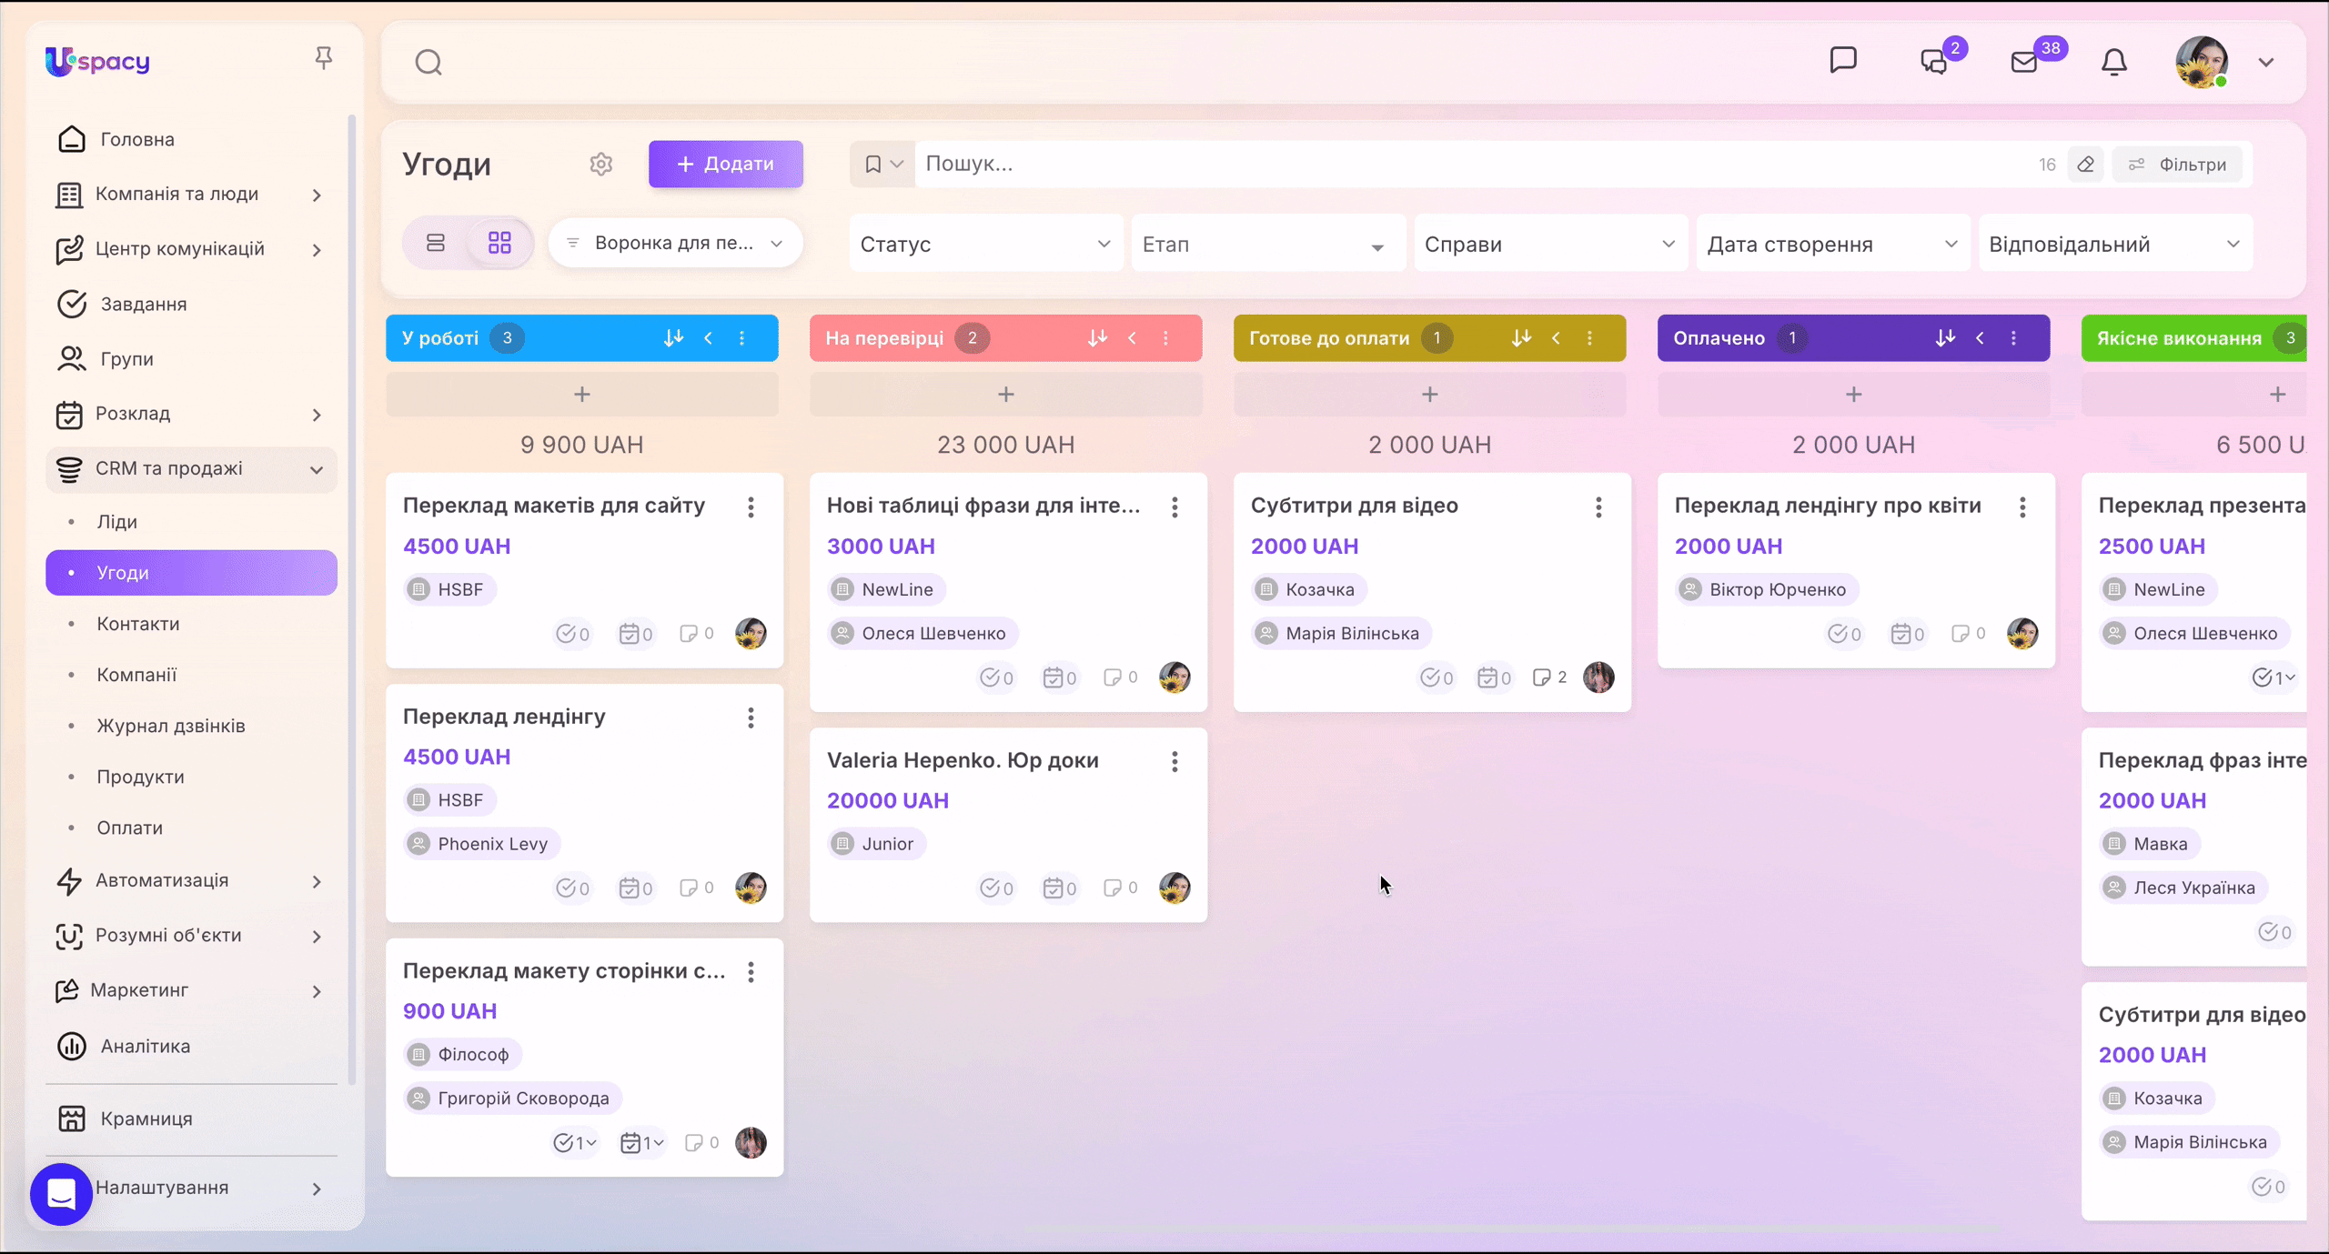Open the saved filters bookmark dropdown

click(882, 164)
